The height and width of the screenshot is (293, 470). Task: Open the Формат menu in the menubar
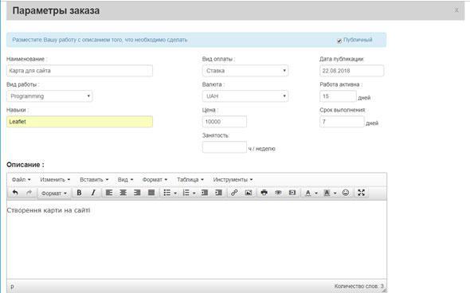coord(155,179)
